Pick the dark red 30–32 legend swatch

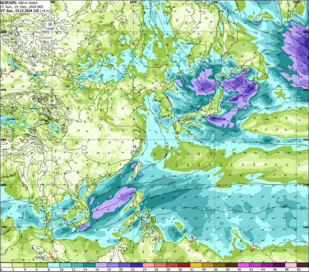tap(184, 265)
